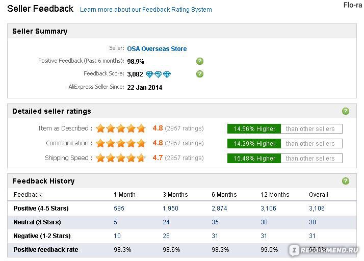Screen dimensions: 364x261
Task: View the 595 positive feedbacks for 1 Month
Action: tap(119, 208)
